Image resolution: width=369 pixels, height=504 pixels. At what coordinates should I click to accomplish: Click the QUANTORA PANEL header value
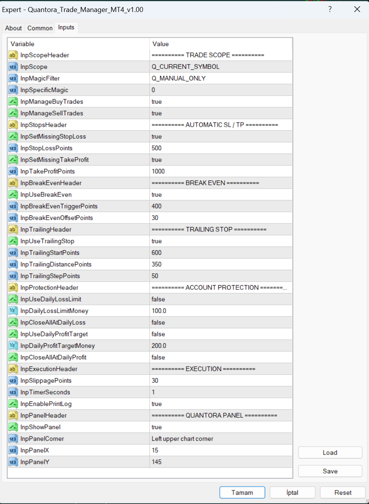pos(214,415)
